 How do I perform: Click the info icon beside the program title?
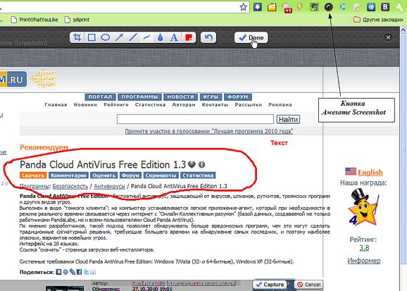201,164
